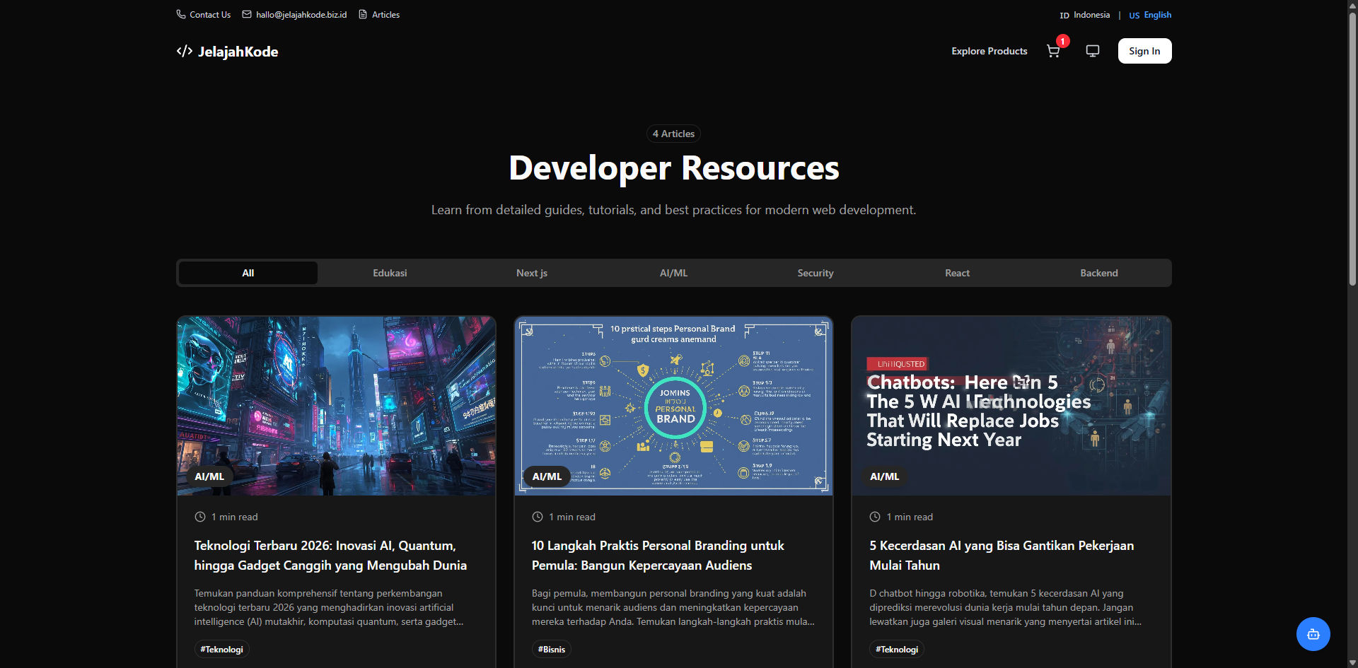Open the Explore Products menu

989,51
